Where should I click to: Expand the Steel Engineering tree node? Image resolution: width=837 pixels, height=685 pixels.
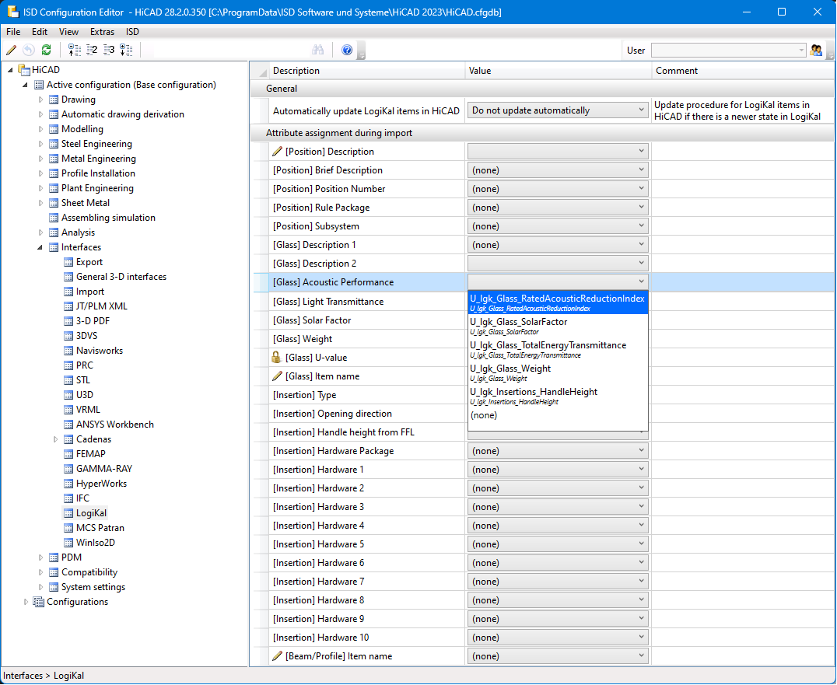coord(41,144)
